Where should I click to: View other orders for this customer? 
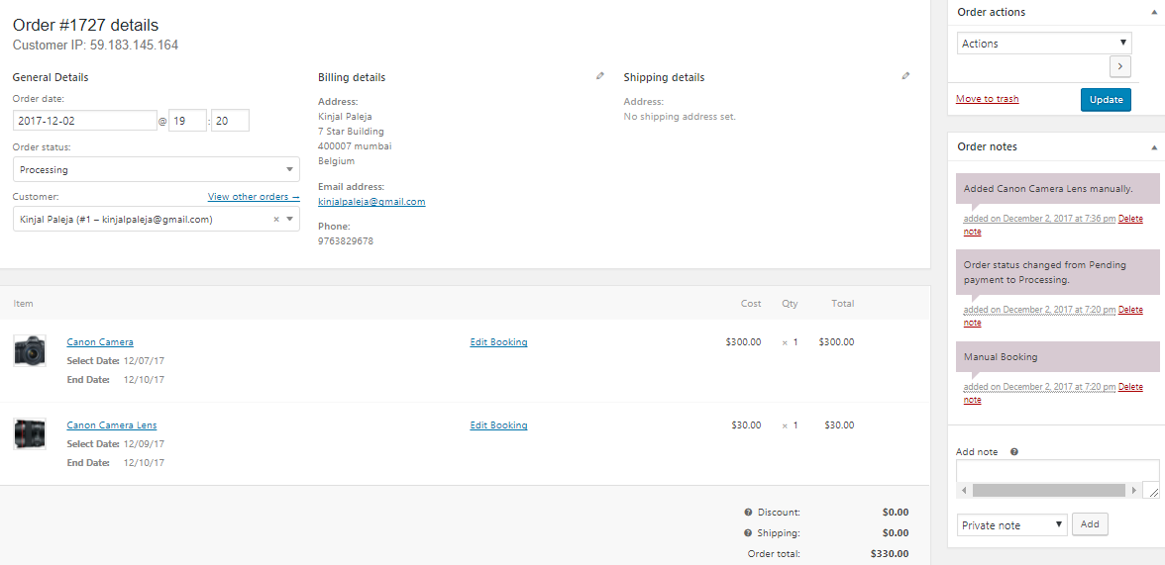254,197
